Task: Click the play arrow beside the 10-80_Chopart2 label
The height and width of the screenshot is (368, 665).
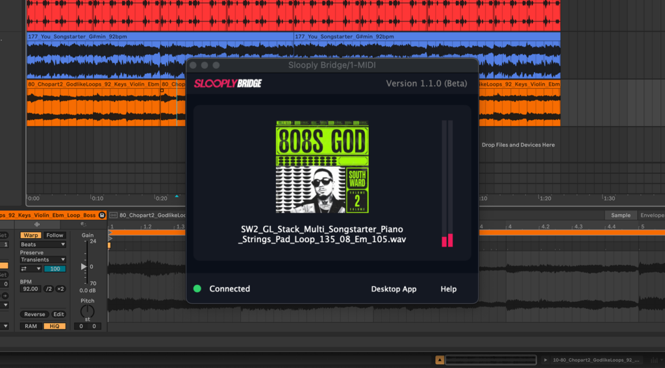Action: coord(544,360)
